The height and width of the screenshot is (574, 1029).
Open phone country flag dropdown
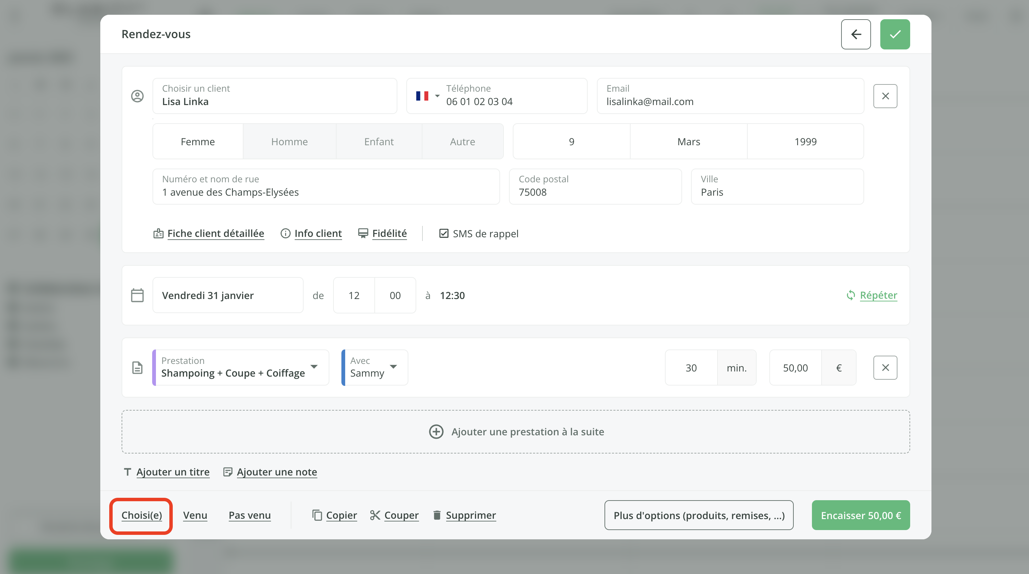point(427,96)
